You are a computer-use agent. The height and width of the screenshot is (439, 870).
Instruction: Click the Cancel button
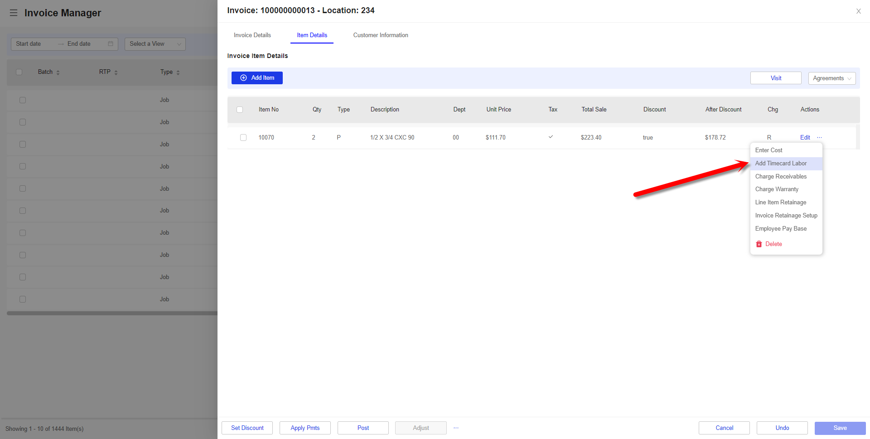(x=724, y=428)
